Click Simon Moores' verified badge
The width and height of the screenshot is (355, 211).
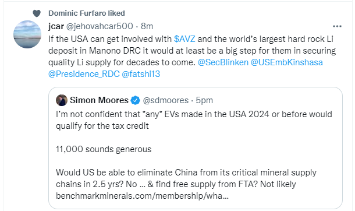tap(136, 100)
